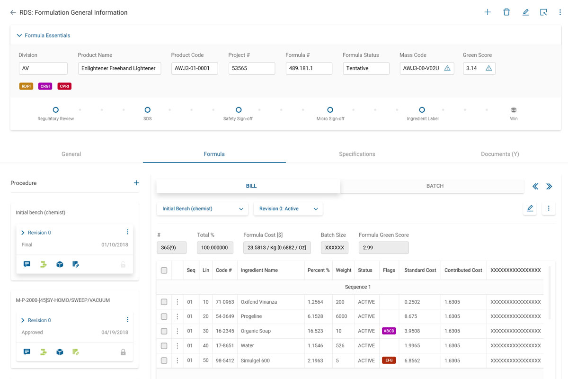Viewport: 568px width, 379px height.
Task: Switch to the Documents (Y) tab
Action: [x=500, y=154]
